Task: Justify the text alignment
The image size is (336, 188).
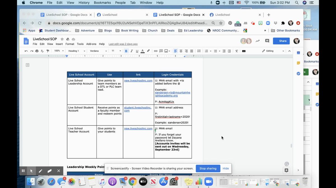Action: [x=192, y=51]
